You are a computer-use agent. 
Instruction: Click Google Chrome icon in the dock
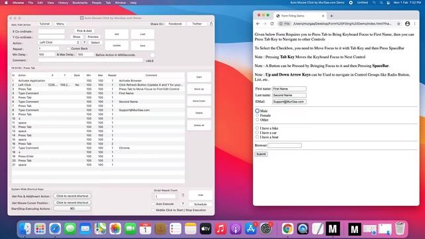coord(288,228)
